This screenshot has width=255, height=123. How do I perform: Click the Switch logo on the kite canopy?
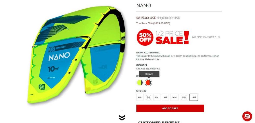coord(57,48)
